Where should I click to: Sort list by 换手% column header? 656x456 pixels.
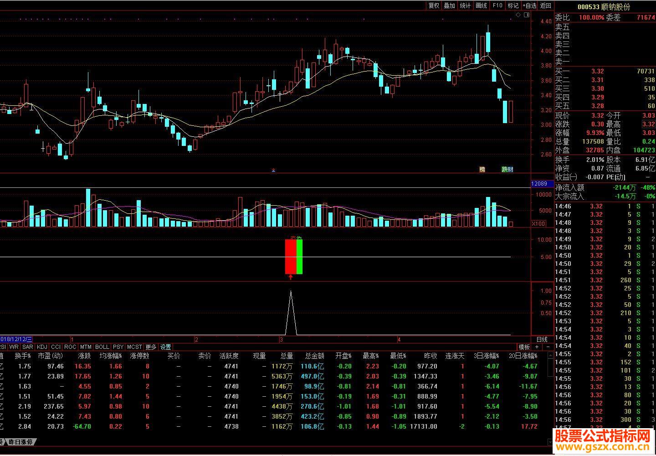tap(23, 356)
